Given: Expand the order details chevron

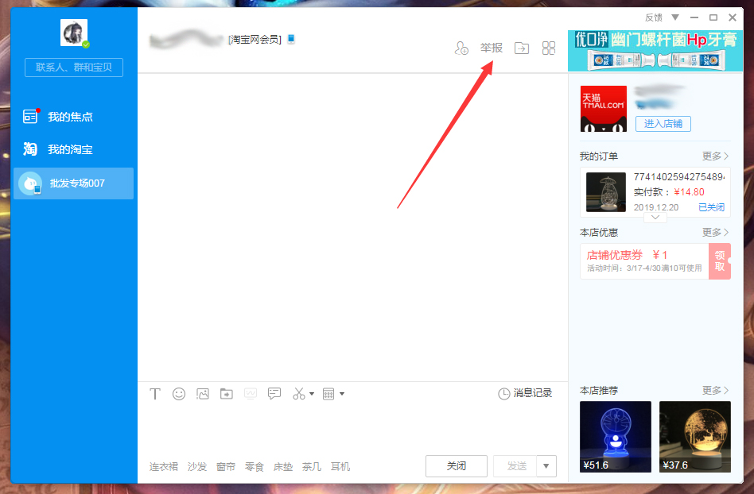Looking at the screenshot, I should coord(655,217).
